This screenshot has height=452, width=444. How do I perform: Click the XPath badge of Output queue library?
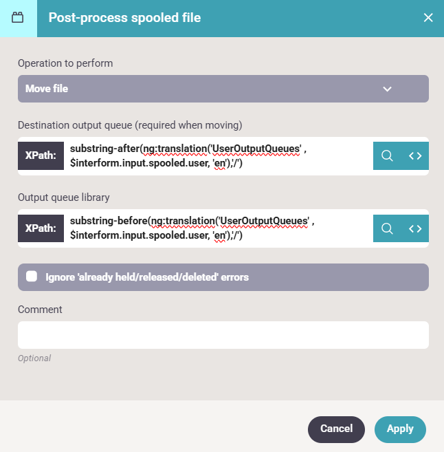pos(41,228)
